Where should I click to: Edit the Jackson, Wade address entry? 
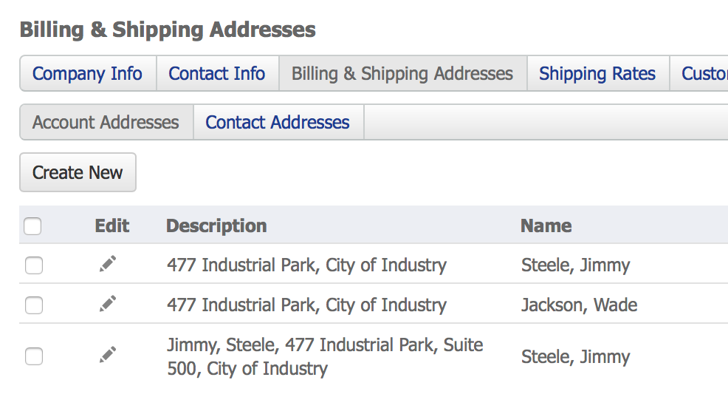point(108,304)
